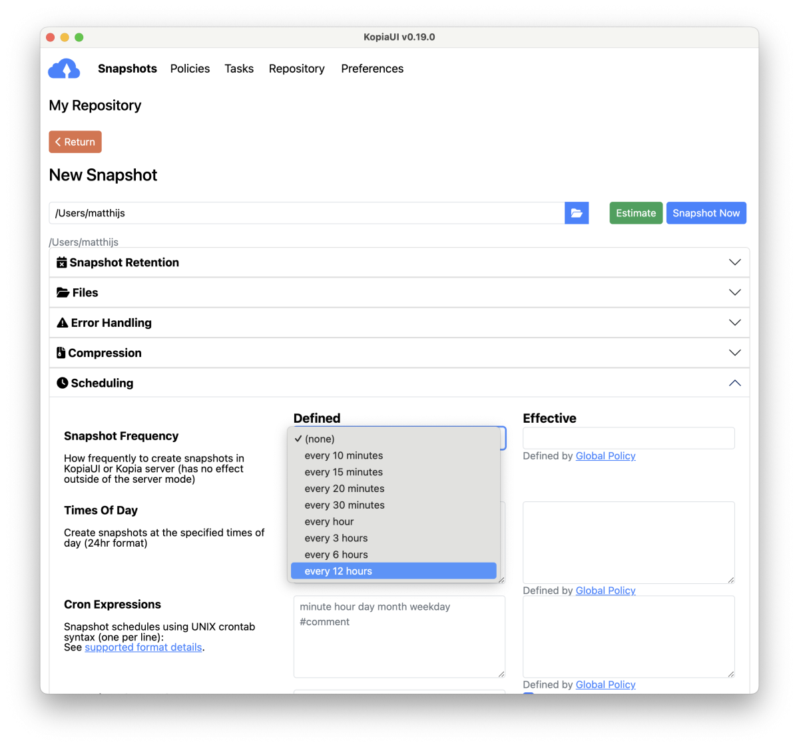The width and height of the screenshot is (799, 747).
Task: Click the Compression file icon
Action: [x=61, y=353]
